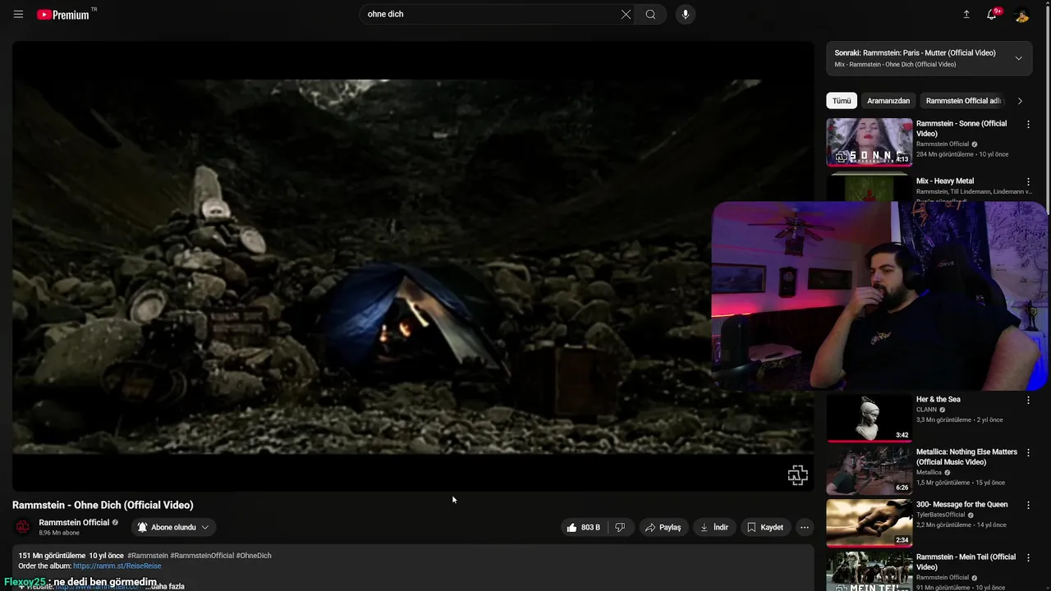Click the #Rammstein hashtag
The image size is (1051, 591).
click(148, 556)
